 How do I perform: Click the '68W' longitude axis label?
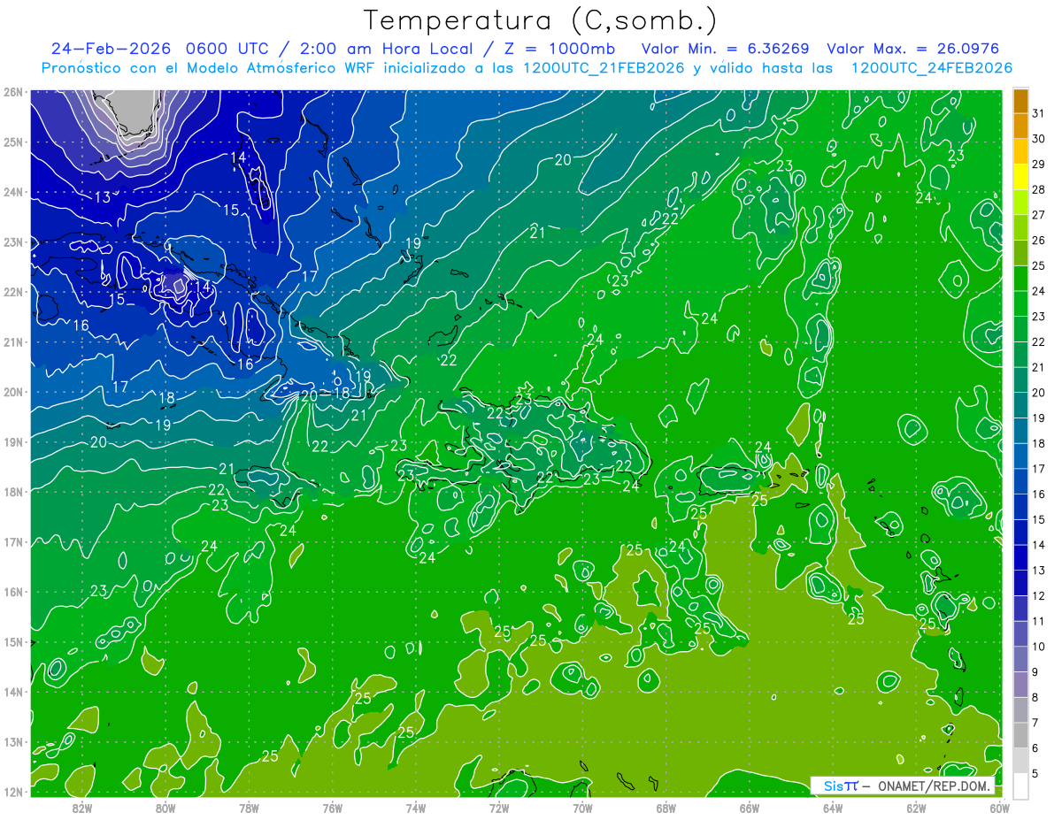tap(666, 808)
